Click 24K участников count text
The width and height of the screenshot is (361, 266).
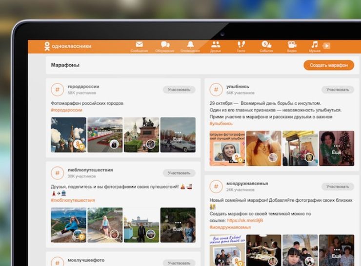coord(241,190)
